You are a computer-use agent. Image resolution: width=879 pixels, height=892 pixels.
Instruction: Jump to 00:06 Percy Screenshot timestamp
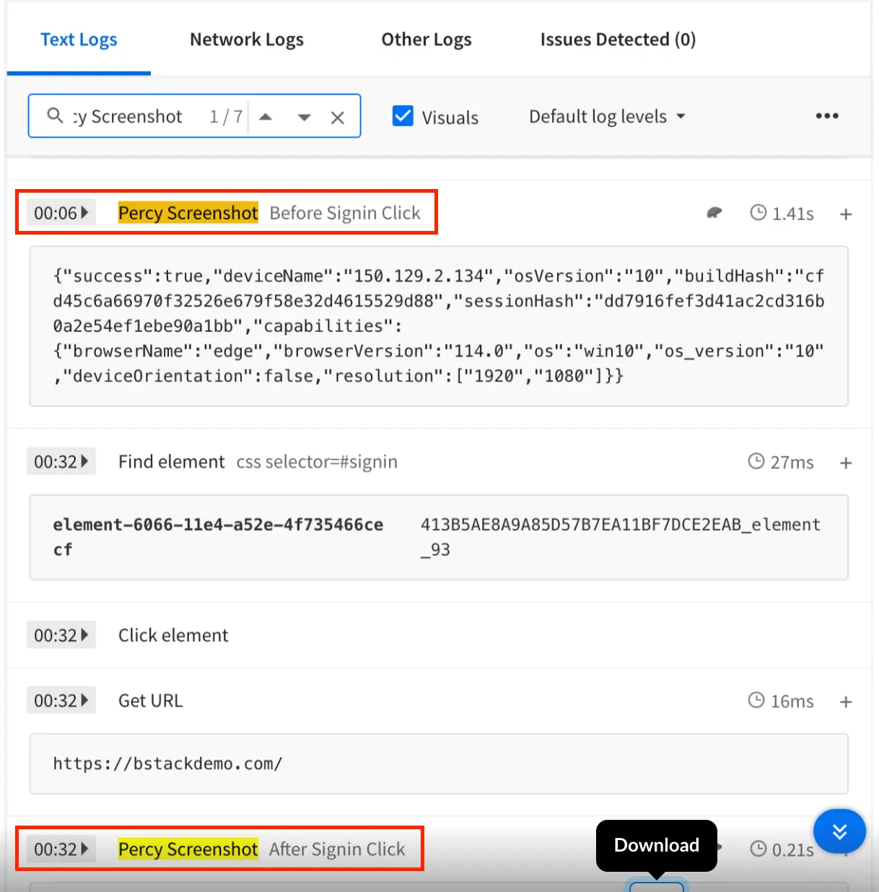point(61,213)
